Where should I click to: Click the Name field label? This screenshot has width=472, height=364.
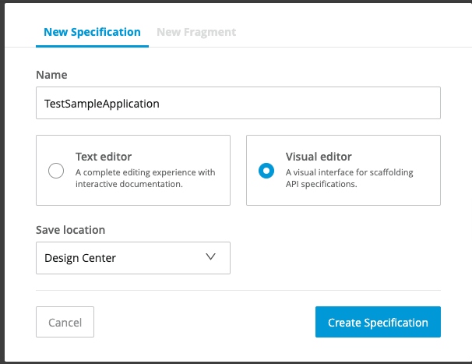tap(51, 75)
